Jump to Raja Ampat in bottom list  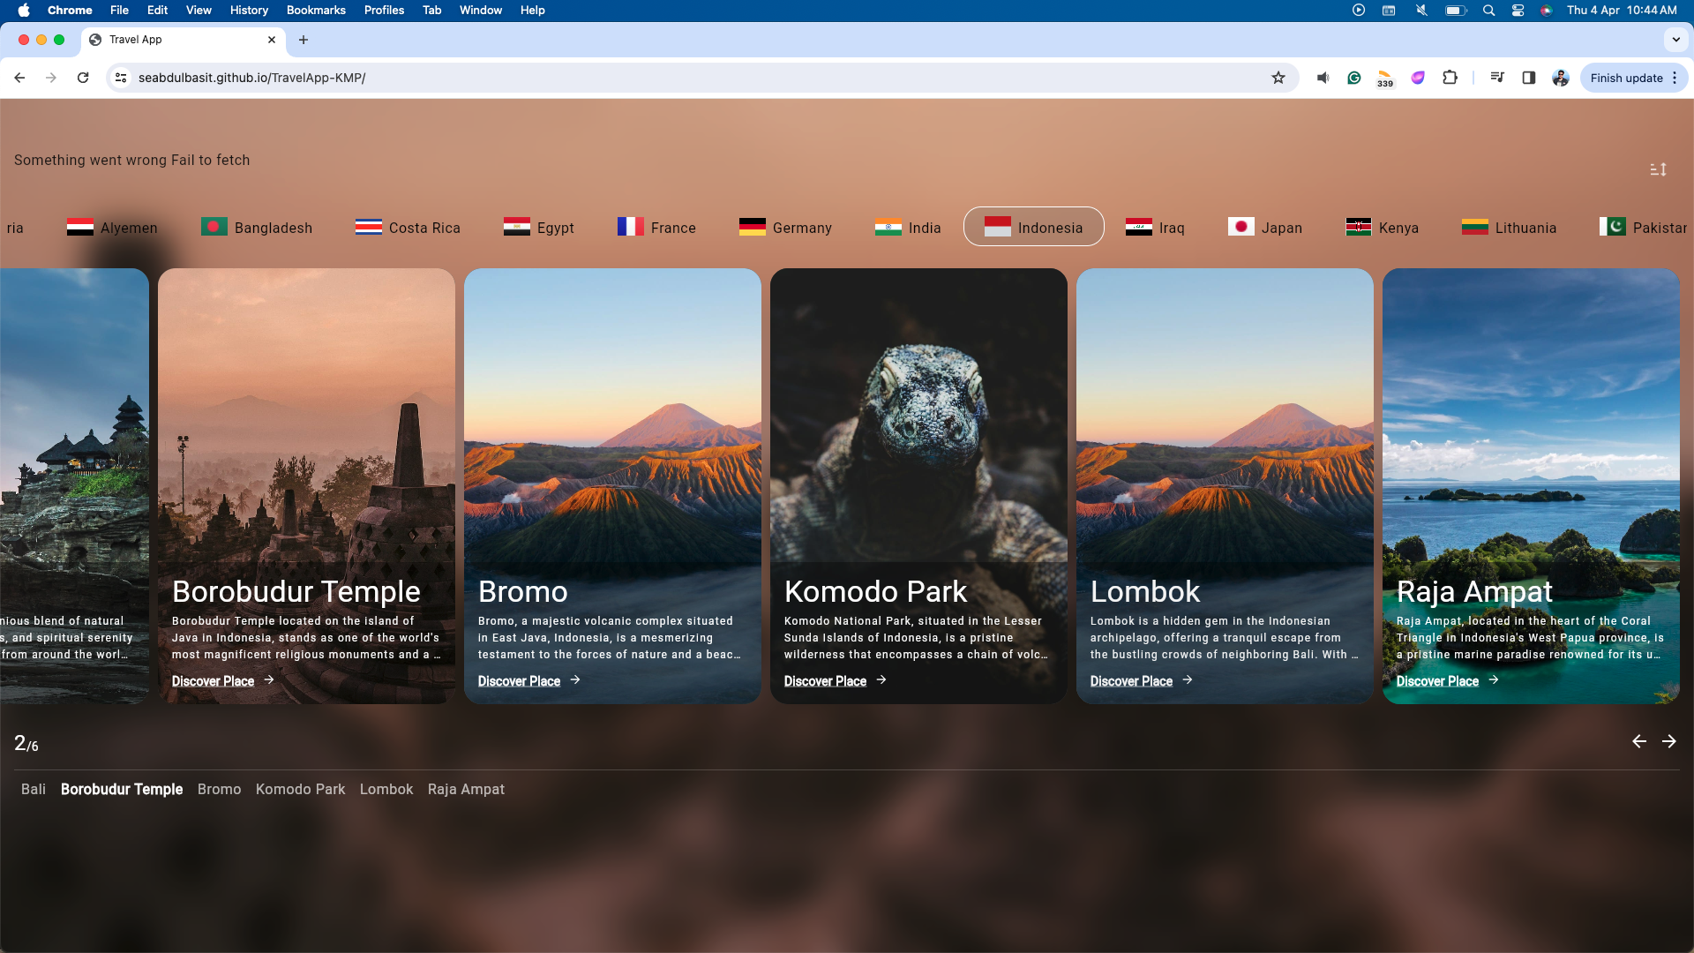click(466, 789)
